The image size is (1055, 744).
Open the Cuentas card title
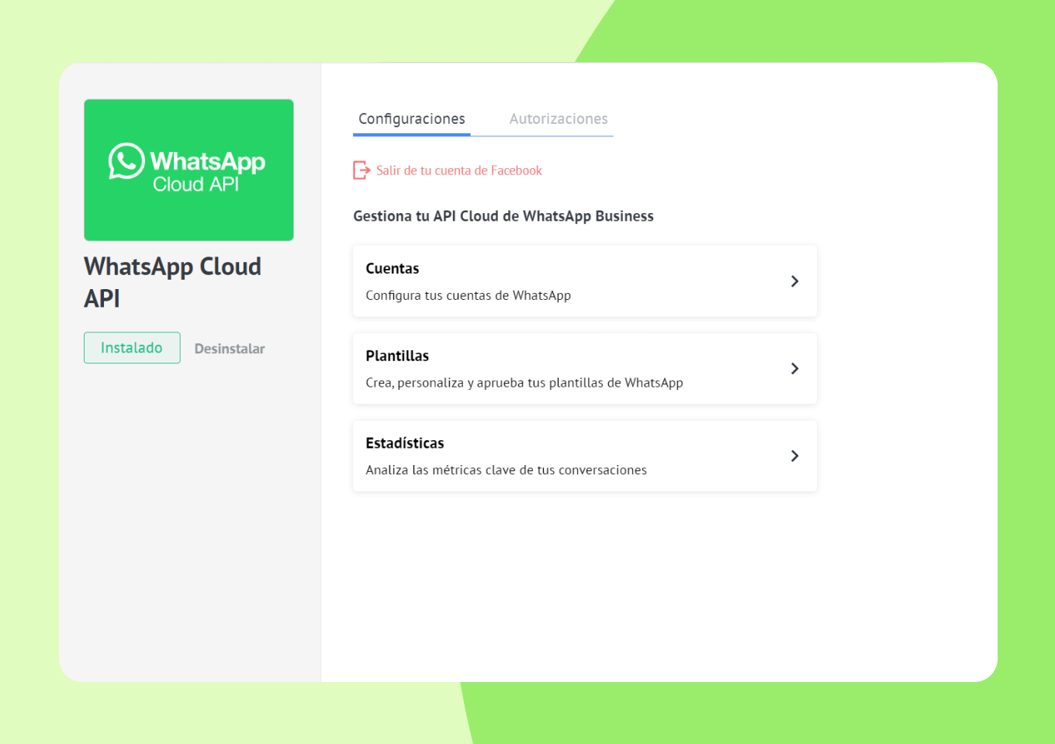(x=393, y=268)
